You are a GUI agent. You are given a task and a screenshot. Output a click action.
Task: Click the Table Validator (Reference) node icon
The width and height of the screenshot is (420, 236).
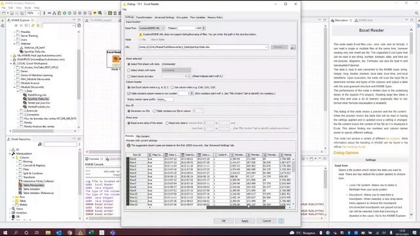20,193
